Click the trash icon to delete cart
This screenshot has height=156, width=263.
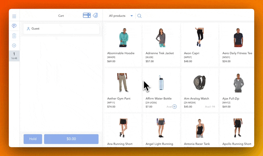(14, 36)
